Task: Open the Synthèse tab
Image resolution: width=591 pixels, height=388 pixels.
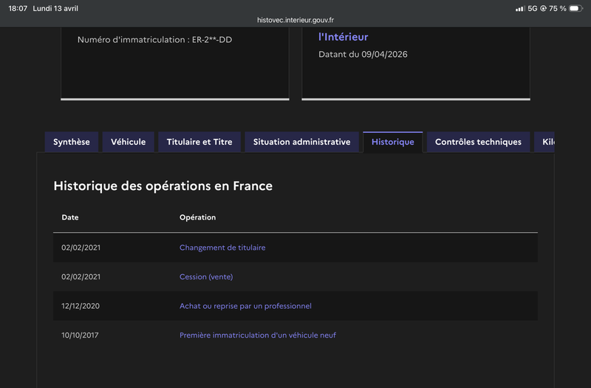Action: click(72, 142)
